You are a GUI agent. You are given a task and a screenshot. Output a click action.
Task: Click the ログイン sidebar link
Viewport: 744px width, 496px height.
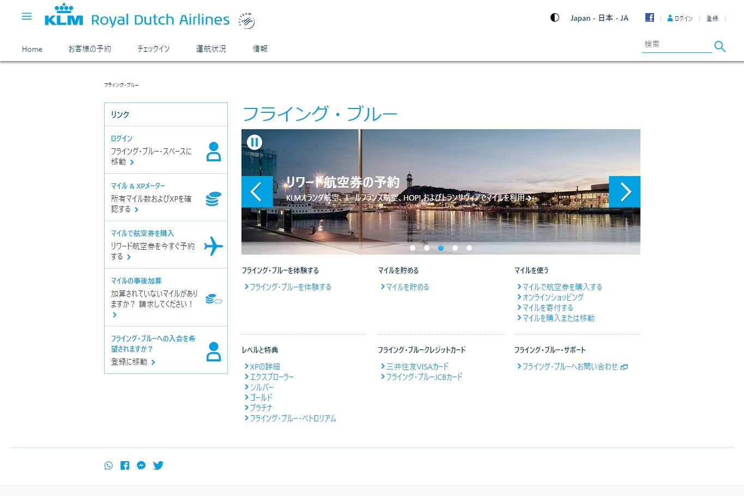(122, 138)
